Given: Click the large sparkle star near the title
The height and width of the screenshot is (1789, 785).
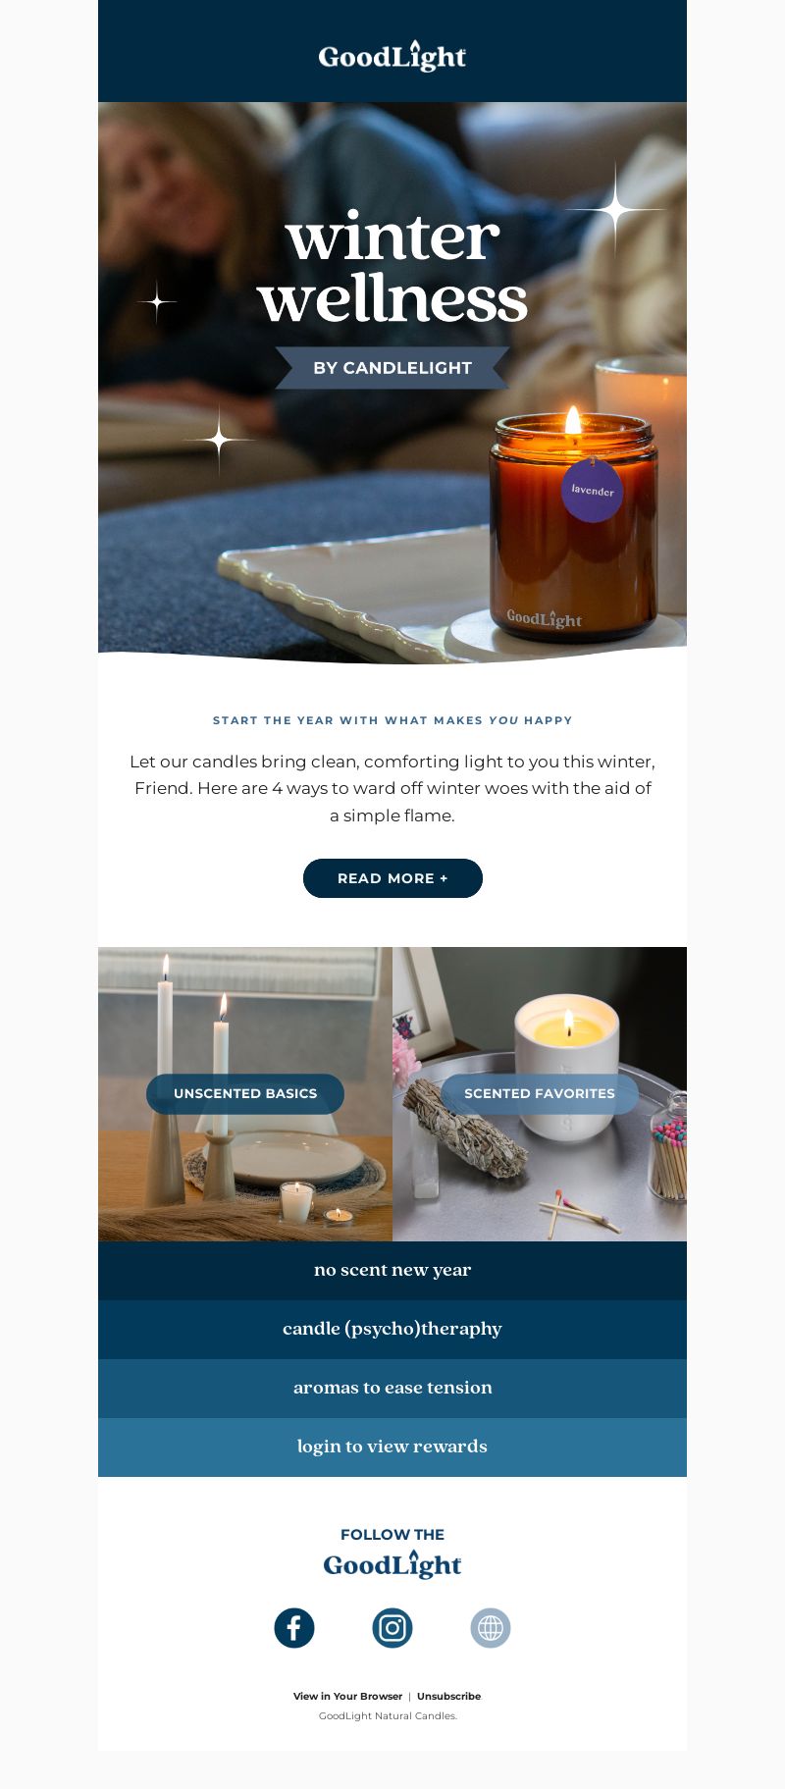Looking at the screenshot, I should tap(615, 209).
